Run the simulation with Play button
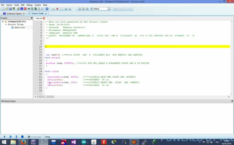 pos(5,137)
